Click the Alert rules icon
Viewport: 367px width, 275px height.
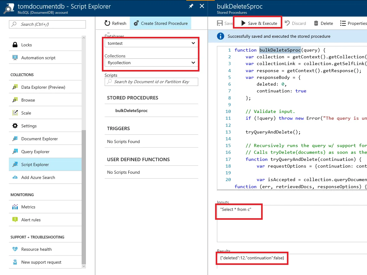pos(15,219)
